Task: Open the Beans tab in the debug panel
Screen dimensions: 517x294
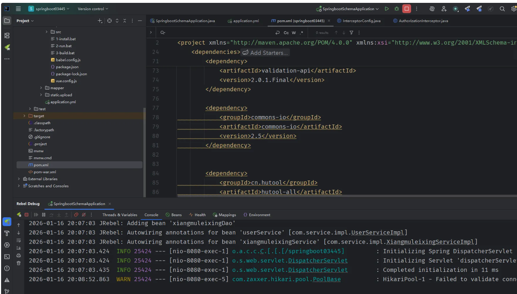Action: tap(174, 215)
